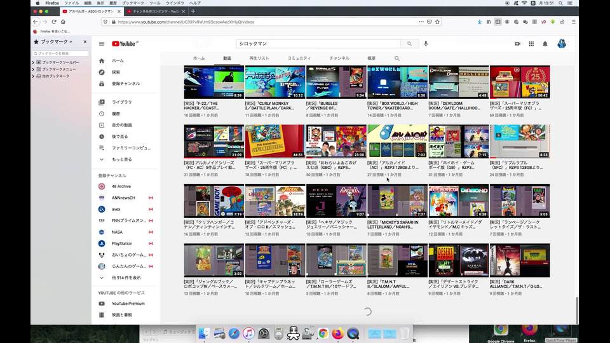This screenshot has width=610, height=343.
Task: Open the ブックマーク menu in menu bar
Action: point(133,3)
